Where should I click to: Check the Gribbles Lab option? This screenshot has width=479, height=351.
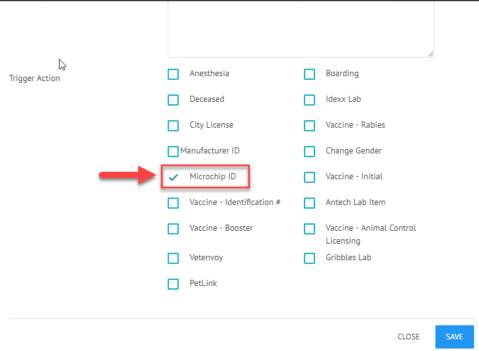point(310,258)
